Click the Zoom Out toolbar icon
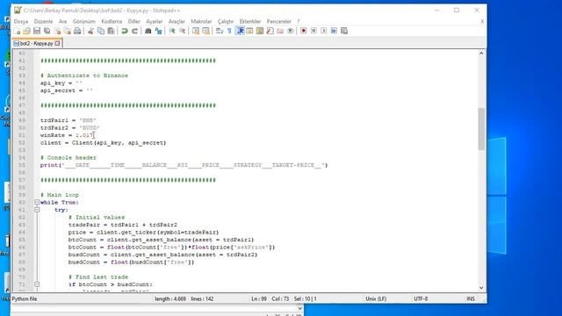This screenshot has width=562, height=316. 182,32
